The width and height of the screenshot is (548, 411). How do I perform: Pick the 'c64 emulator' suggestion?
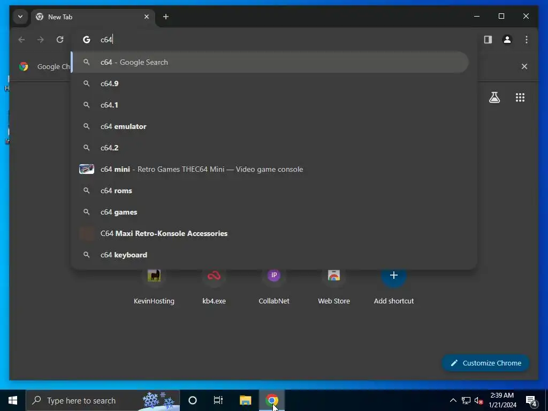(270, 126)
